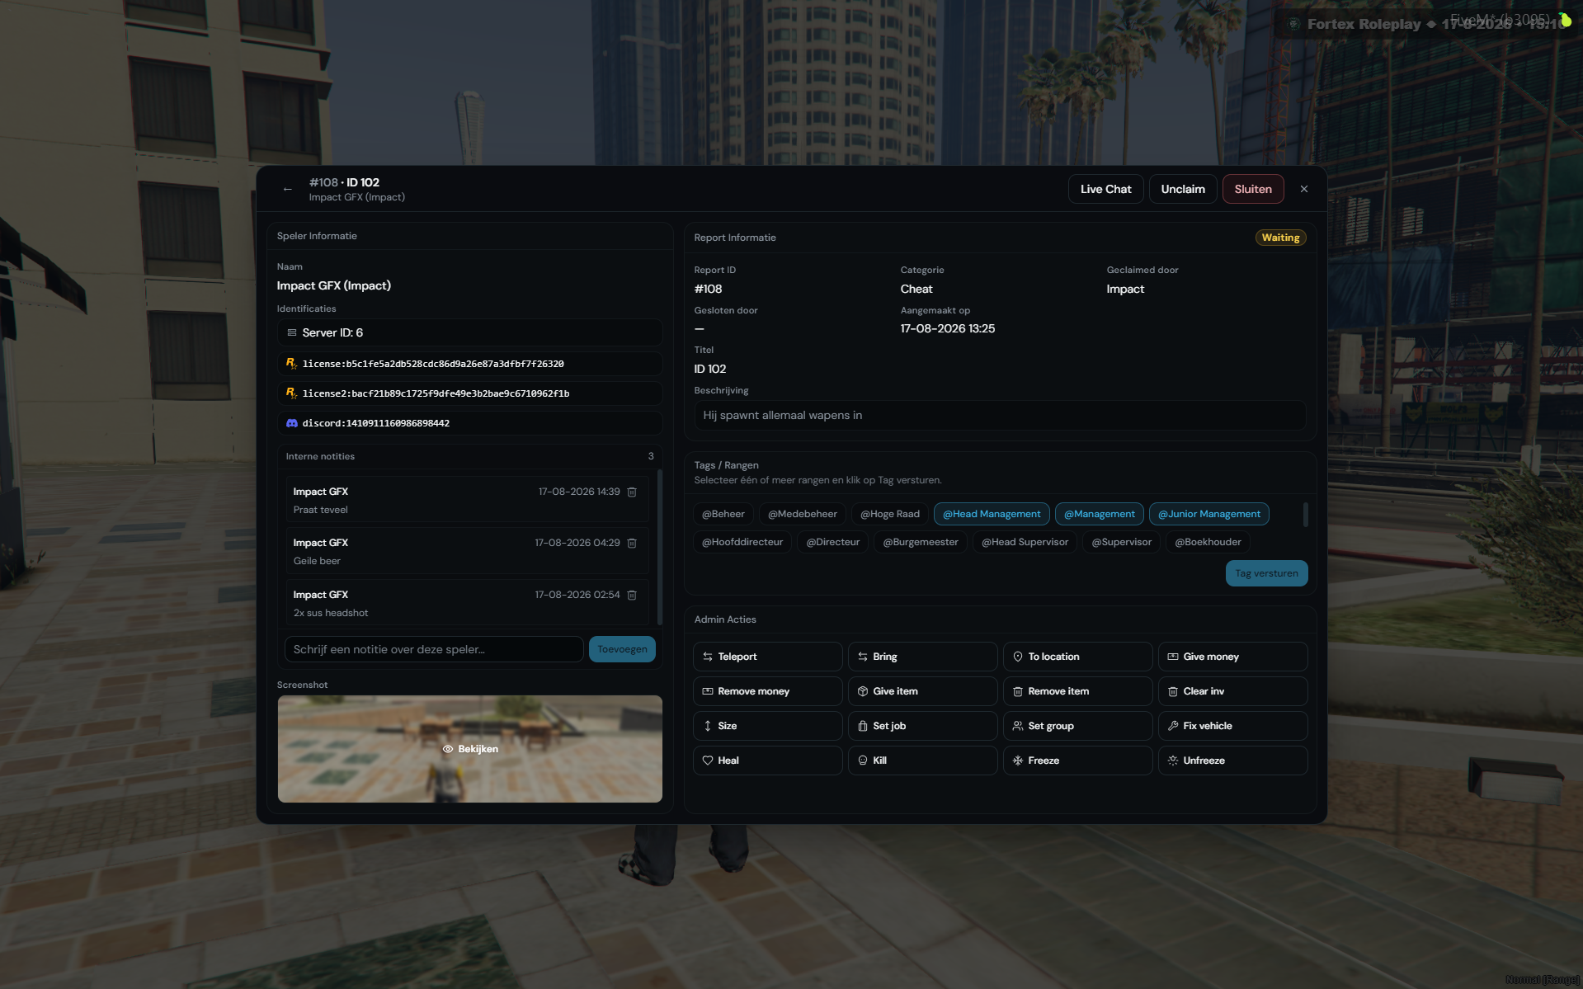The height and width of the screenshot is (989, 1583).
Task: Open the Size action
Action: pos(767,726)
